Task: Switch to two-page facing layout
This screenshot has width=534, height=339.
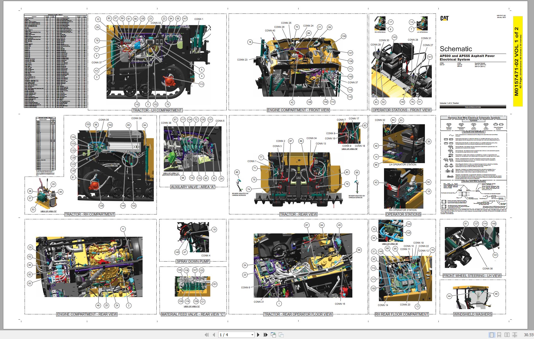Action: tap(507, 335)
